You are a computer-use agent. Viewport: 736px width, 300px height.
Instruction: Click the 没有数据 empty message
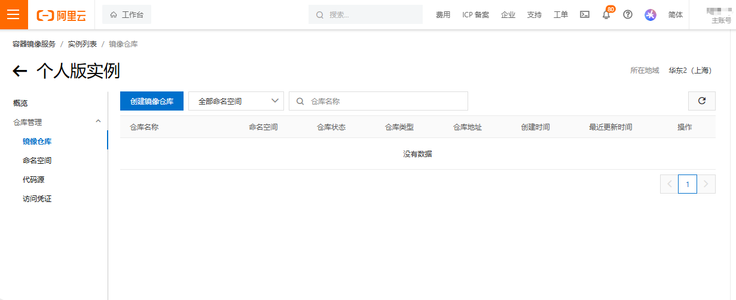(x=417, y=154)
